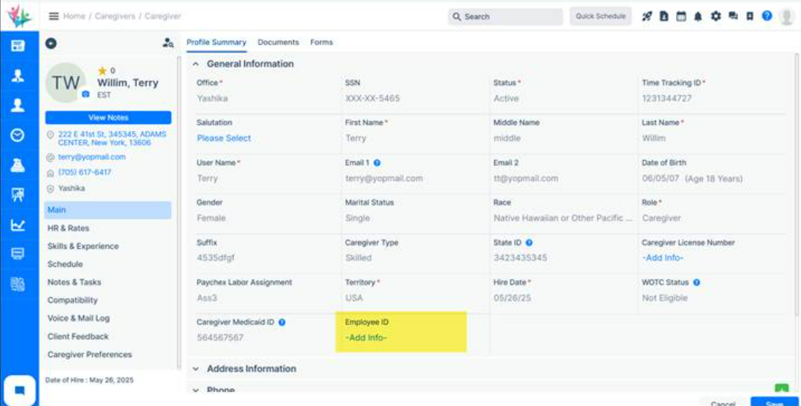Open the presentation board icon in the sidebar
Screen dimensions: 801x406
[x=18, y=194]
